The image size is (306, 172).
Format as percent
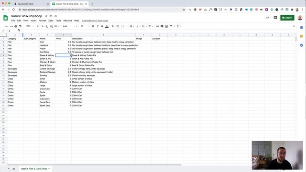click(43, 26)
